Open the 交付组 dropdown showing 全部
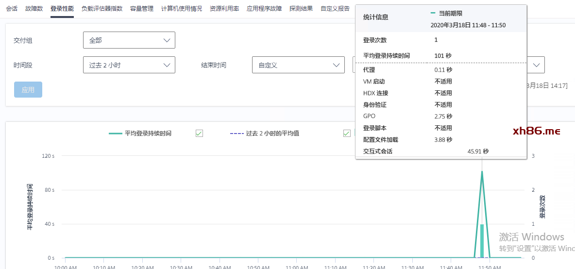Image resolution: width=575 pixels, height=269 pixels. point(129,40)
